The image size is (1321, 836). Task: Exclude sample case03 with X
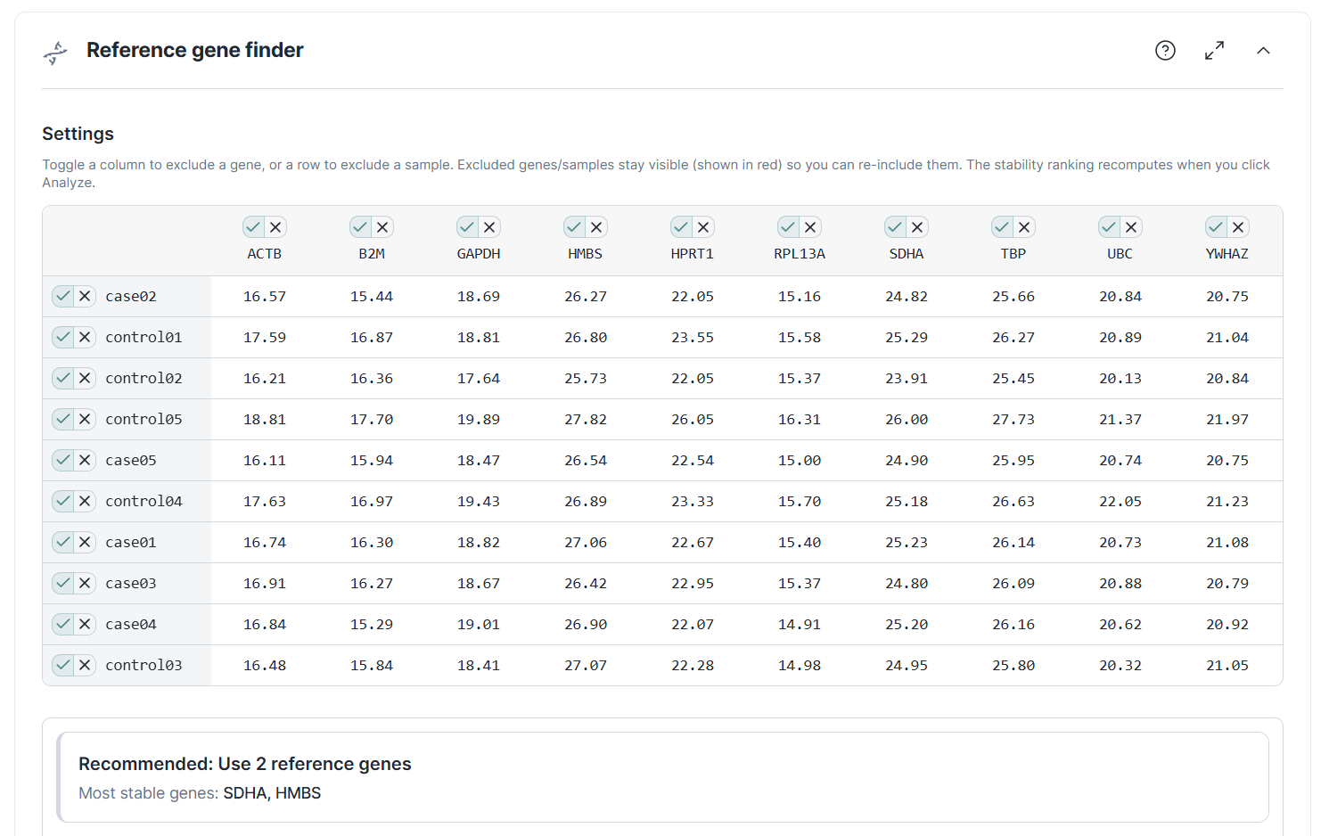[85, 583]
